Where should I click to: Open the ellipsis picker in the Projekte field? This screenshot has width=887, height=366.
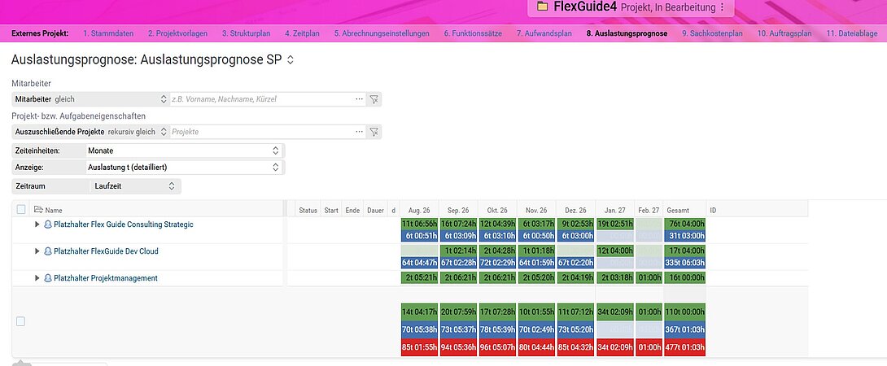tap(359, 132)
